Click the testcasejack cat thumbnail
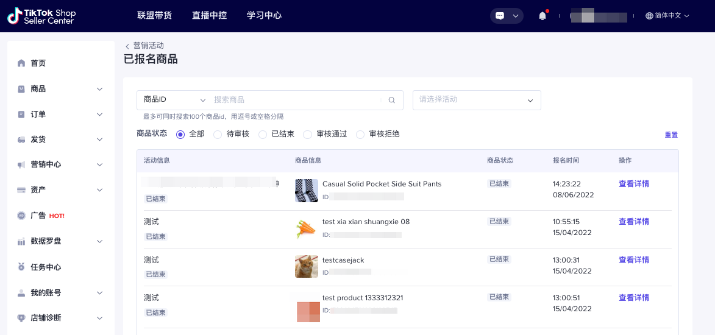 pyautogui.click(x=307, y=267)
